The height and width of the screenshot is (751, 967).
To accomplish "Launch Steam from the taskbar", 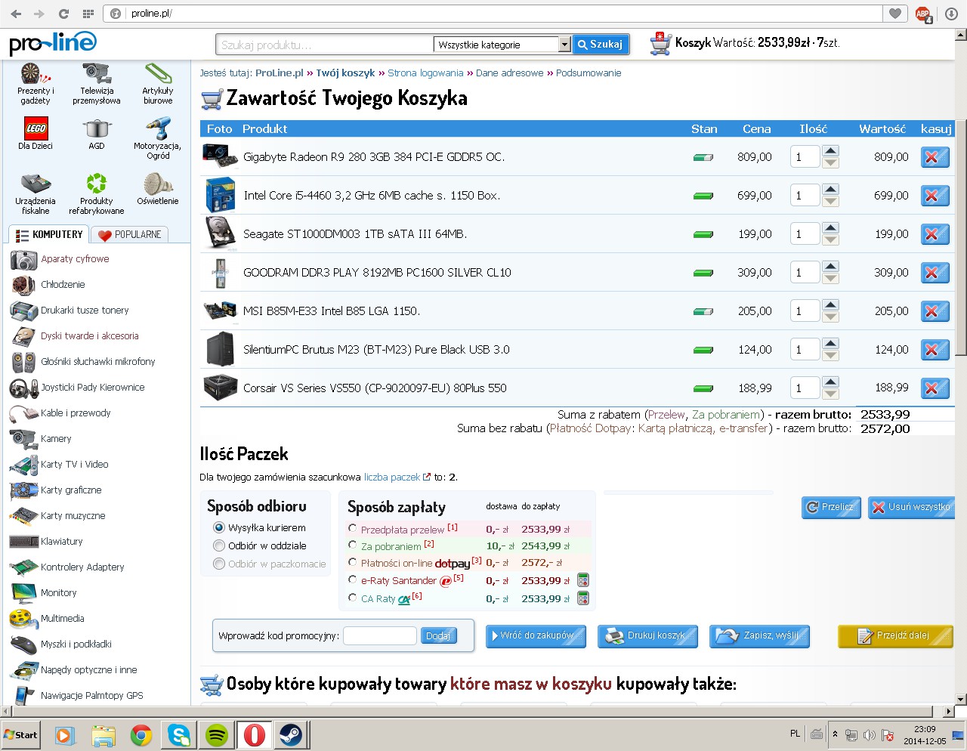I will click(290, 734).
